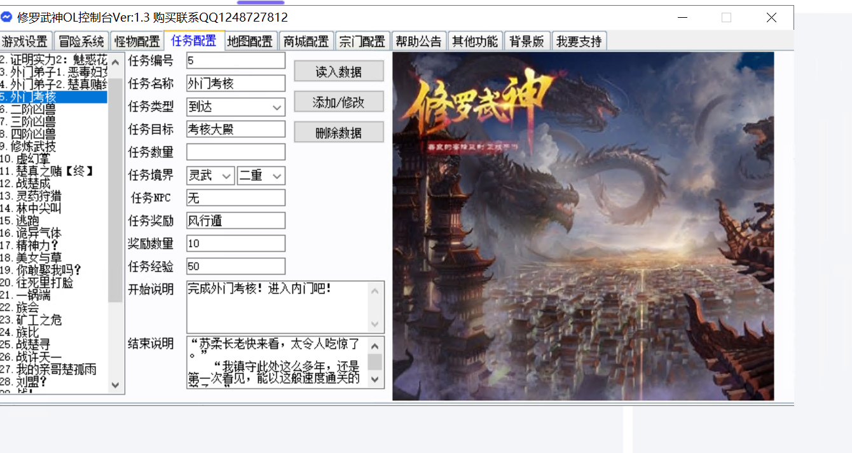The image size is (852, 453).
Task: Switch to the 游戏设置 tab
Action: (25, 42)
